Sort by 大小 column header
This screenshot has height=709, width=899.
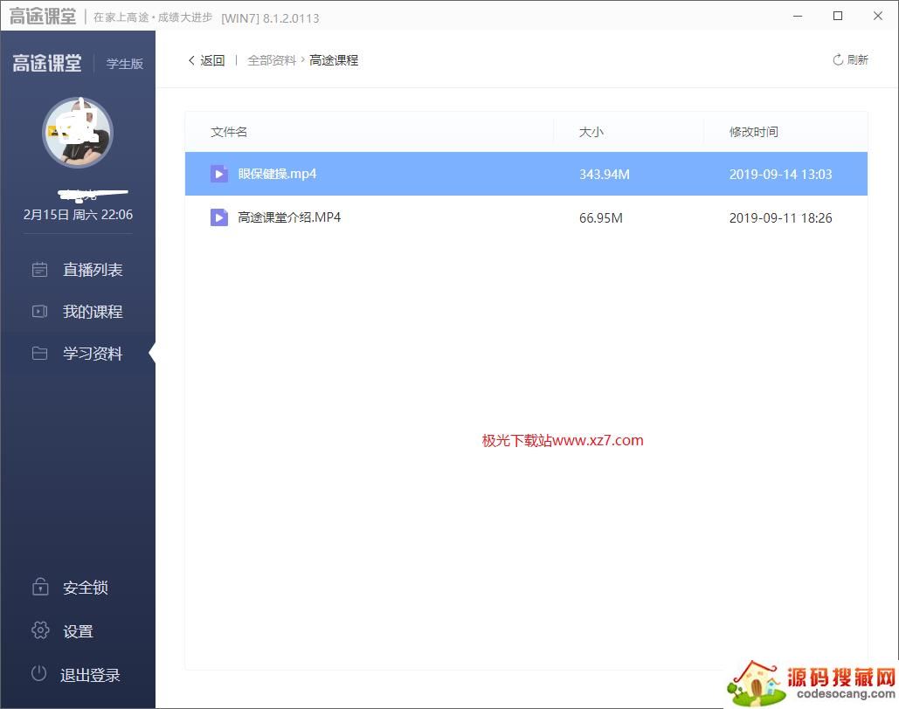tap(591, 132)
